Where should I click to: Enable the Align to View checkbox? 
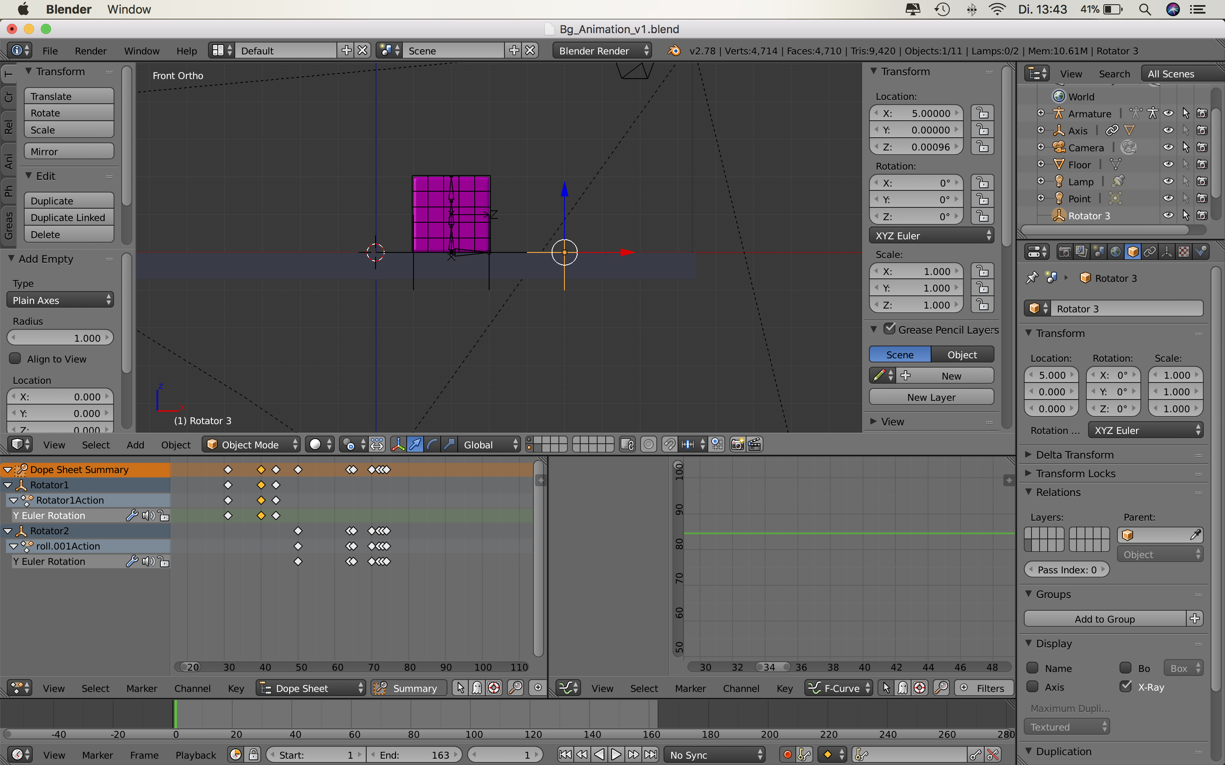[x=15, y=359]
